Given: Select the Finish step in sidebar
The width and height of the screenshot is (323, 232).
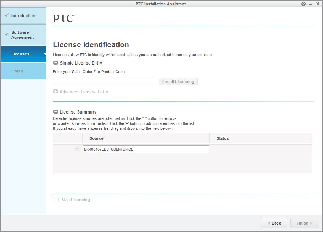Looking at the screenshot, I should point(23,71).
